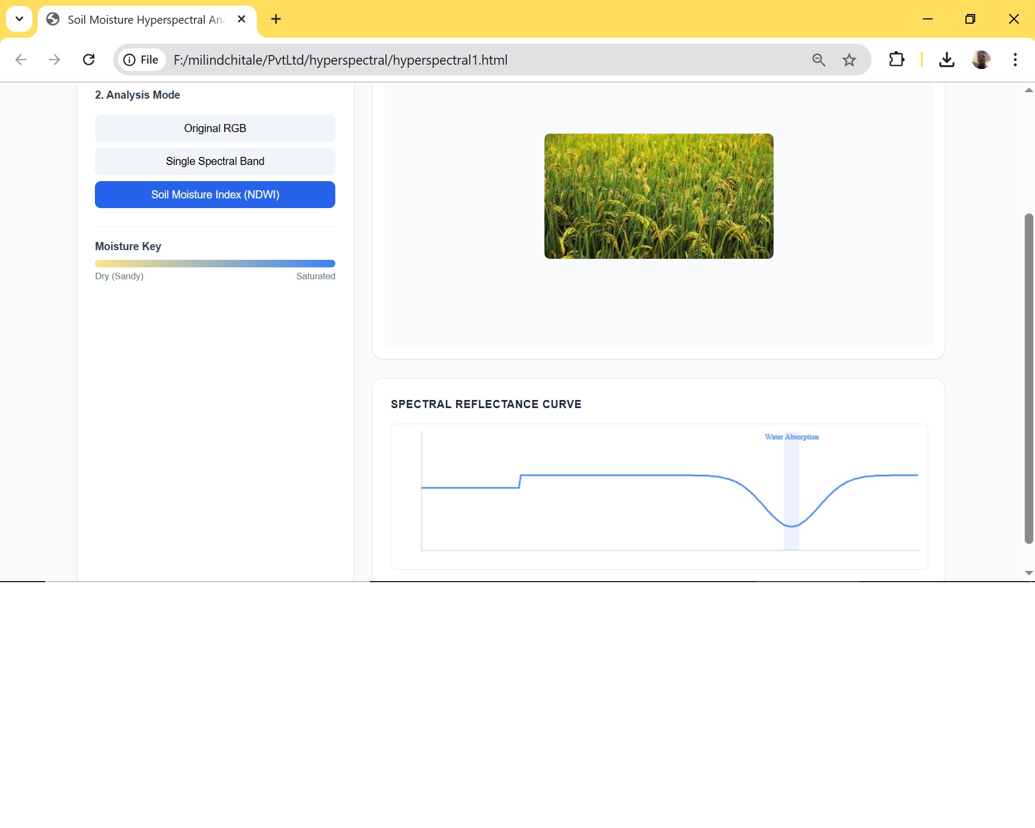Open the Downloads panel
This screenshot has width=1035, height=828.
click(x=947, y=60)
